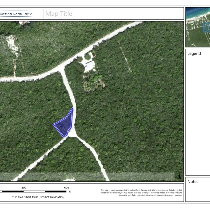The image size is (210, 210).
Task: Click the Legend panel heading
Action: (x=194, y=54)
